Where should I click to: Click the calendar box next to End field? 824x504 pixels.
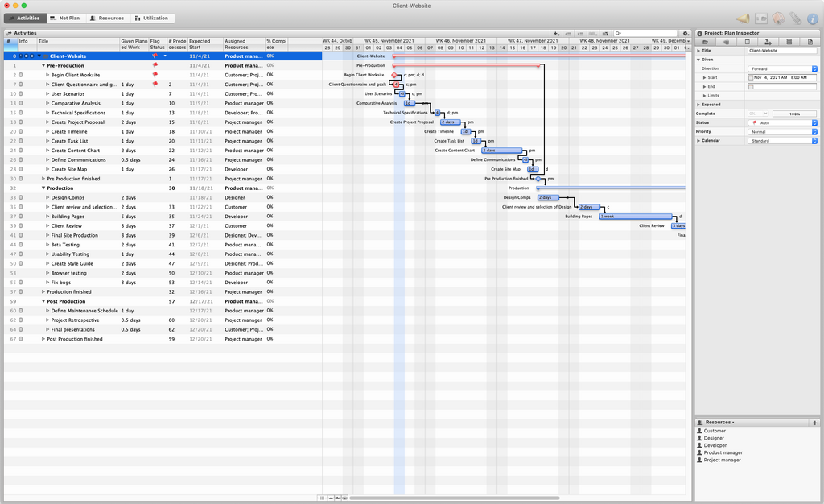751,86
